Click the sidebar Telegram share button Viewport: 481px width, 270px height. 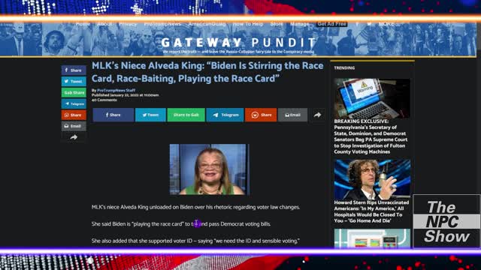tap(74, 103)
